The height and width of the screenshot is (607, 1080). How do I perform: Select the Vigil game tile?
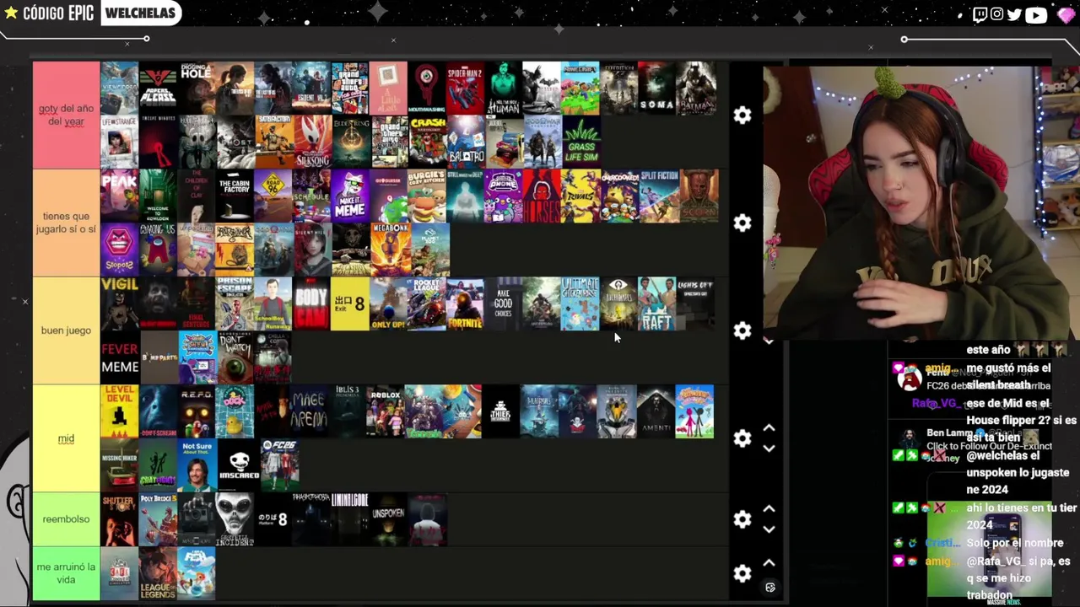(x=119, y=303)
